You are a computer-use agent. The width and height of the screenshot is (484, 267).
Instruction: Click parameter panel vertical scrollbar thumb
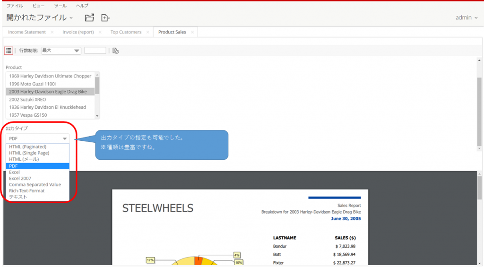click(x=479, y=112)
